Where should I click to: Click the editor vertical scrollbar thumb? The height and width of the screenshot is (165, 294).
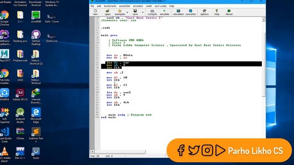(264, 65)
